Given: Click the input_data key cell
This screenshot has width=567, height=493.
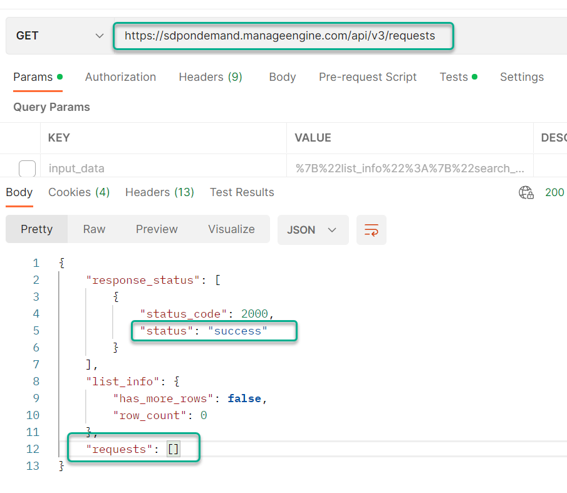Looking at the screenshot, I should pos(164,169).
